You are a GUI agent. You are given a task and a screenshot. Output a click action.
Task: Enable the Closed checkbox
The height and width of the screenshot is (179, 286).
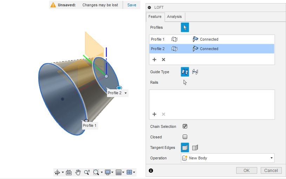[x=185, y=137]
